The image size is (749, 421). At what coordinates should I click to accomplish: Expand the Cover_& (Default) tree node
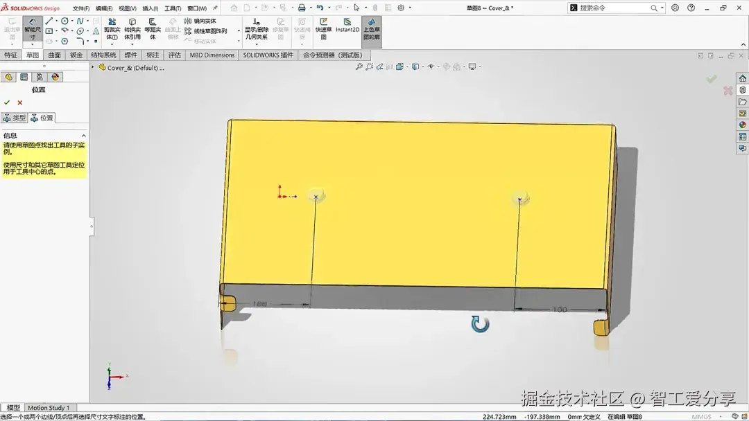(93, 67)
